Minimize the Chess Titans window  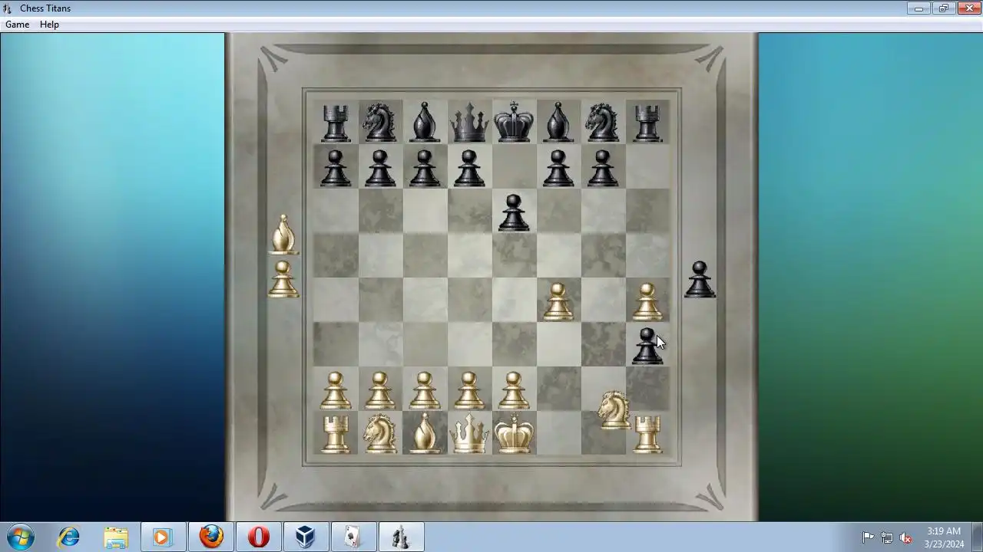tap(918, 8)
